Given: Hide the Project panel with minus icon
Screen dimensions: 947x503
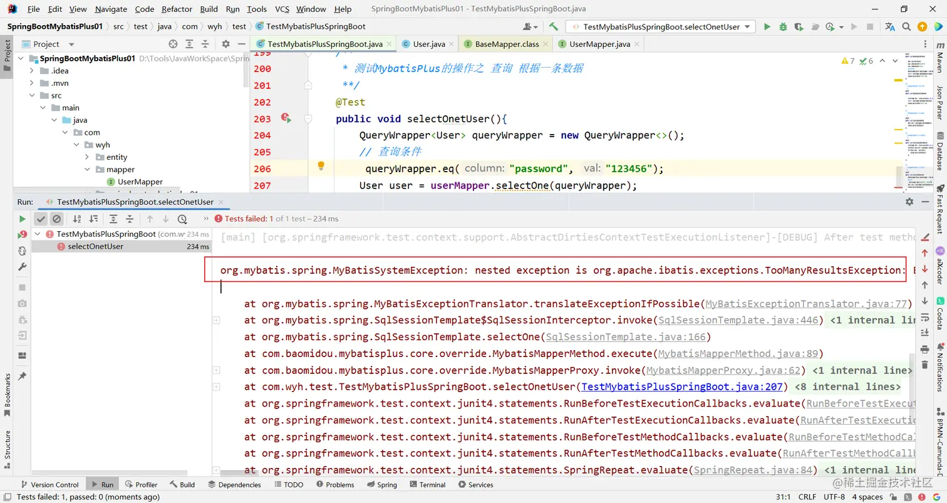Looking at the screenshot, I should click(241, 44).
